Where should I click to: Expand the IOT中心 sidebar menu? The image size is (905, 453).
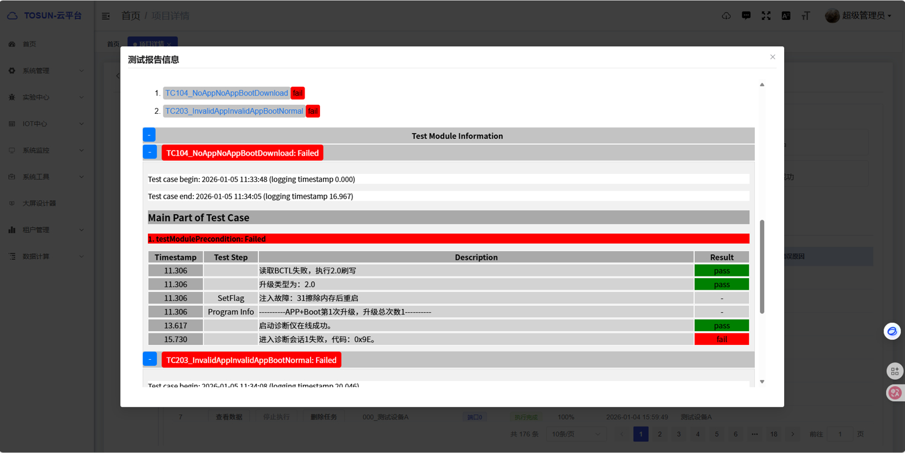[47, 124]
